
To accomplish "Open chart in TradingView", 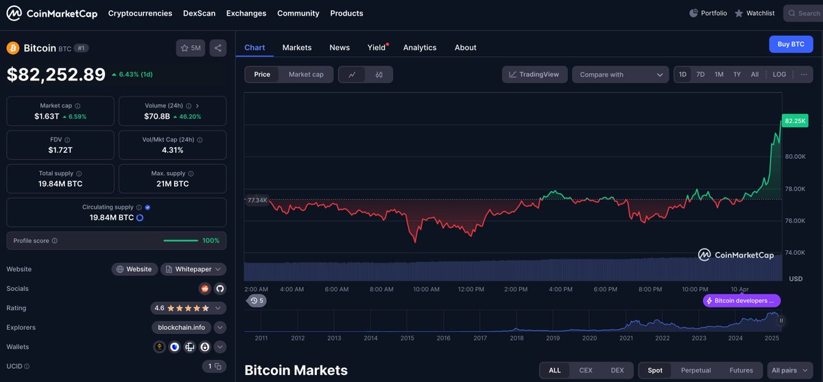I will [x=534, y=75].
